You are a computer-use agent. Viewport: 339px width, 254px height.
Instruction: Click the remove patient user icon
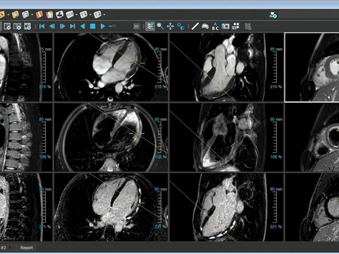click(273, 14)
